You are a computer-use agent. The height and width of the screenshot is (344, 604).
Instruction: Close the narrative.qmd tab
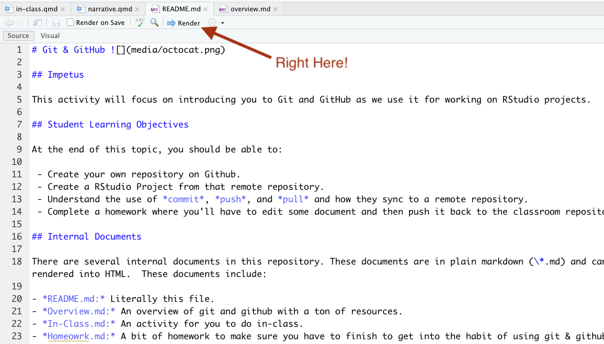point(137,9)
